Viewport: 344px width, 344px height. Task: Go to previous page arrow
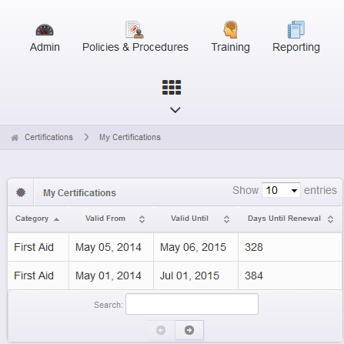(x=161, y=330)
